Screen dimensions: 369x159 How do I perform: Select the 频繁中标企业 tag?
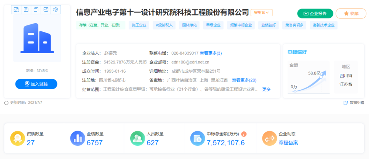click(241, 25)
